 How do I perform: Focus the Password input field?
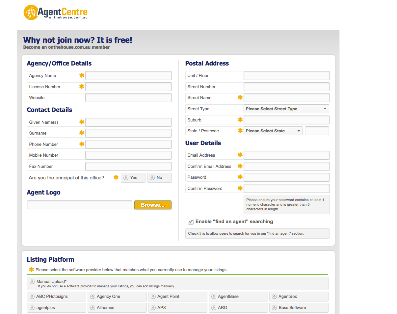[287, 177]
